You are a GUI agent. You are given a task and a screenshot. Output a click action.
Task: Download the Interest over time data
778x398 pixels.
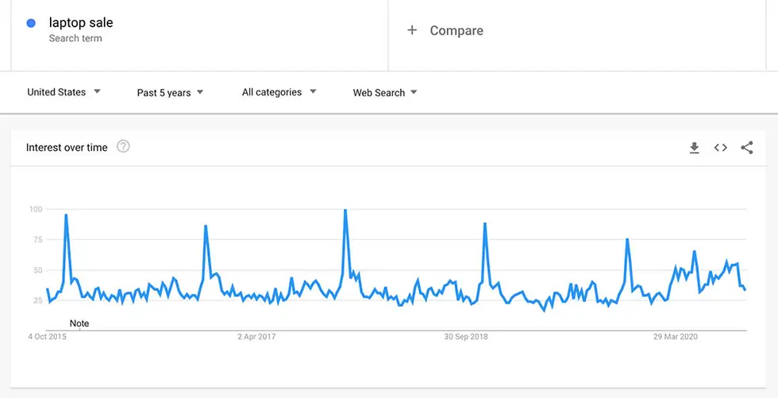pos(694,148)
